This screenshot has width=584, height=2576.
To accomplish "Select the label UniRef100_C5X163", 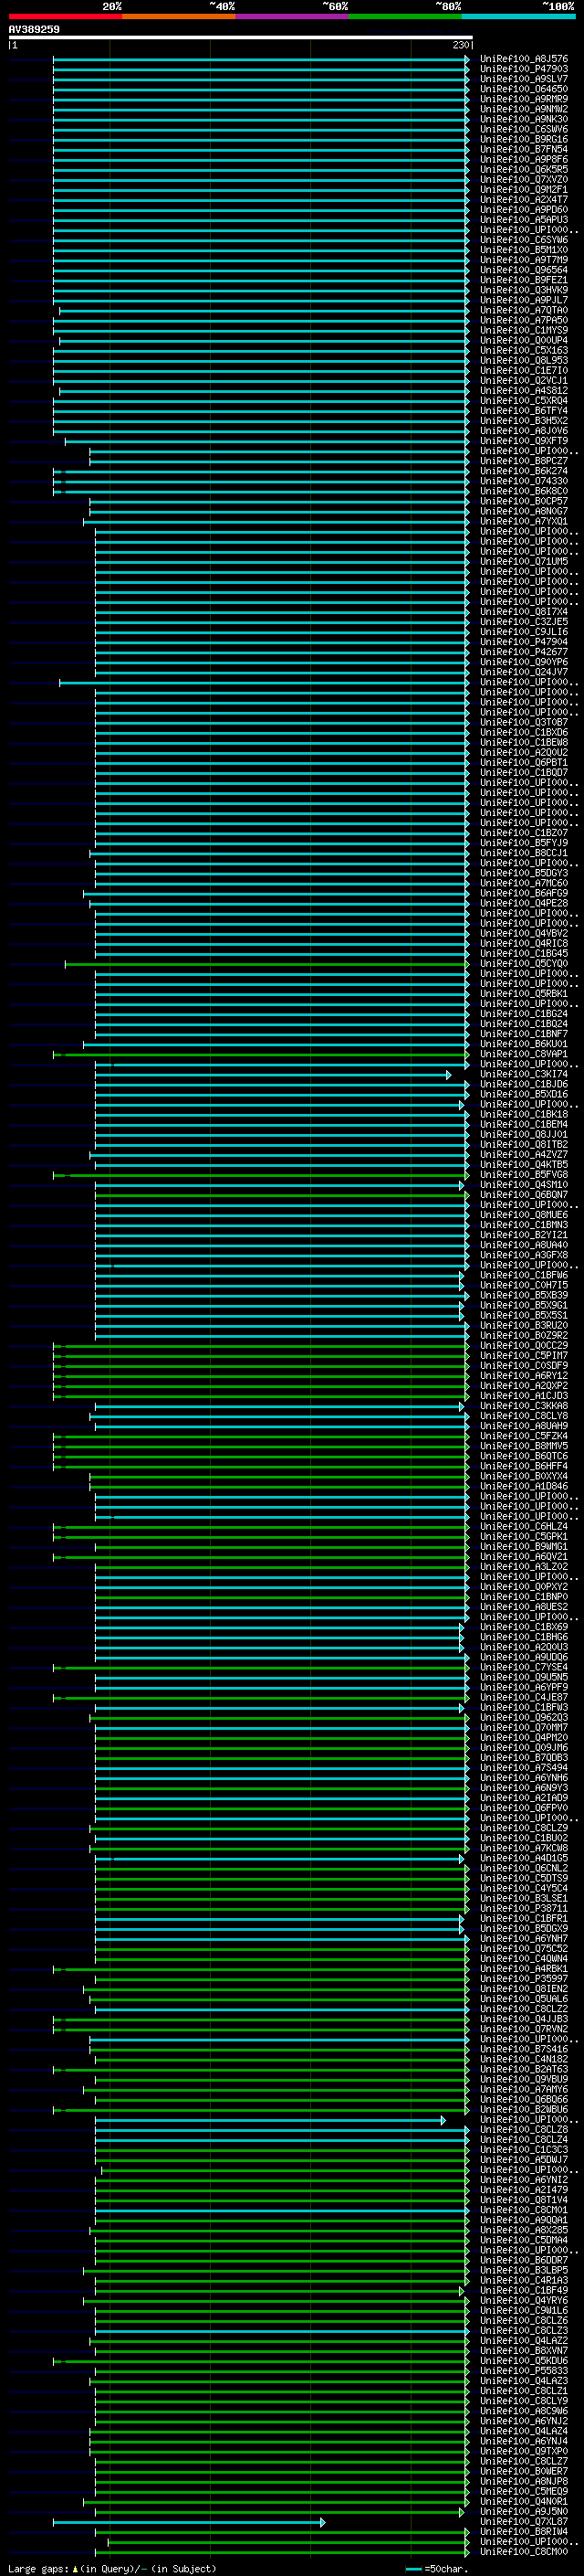I will click(524, 350).
